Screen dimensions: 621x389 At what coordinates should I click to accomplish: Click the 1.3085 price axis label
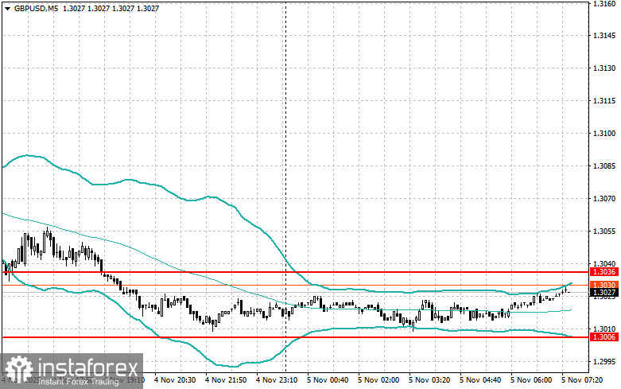[x=604, y=166]
